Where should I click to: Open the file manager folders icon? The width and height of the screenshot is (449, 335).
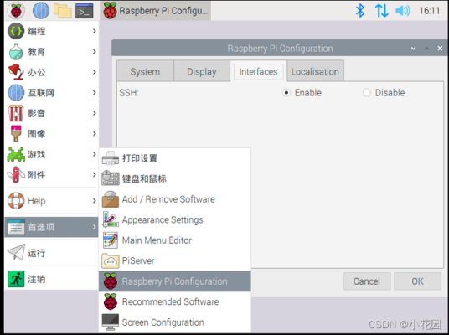(63, 11)
